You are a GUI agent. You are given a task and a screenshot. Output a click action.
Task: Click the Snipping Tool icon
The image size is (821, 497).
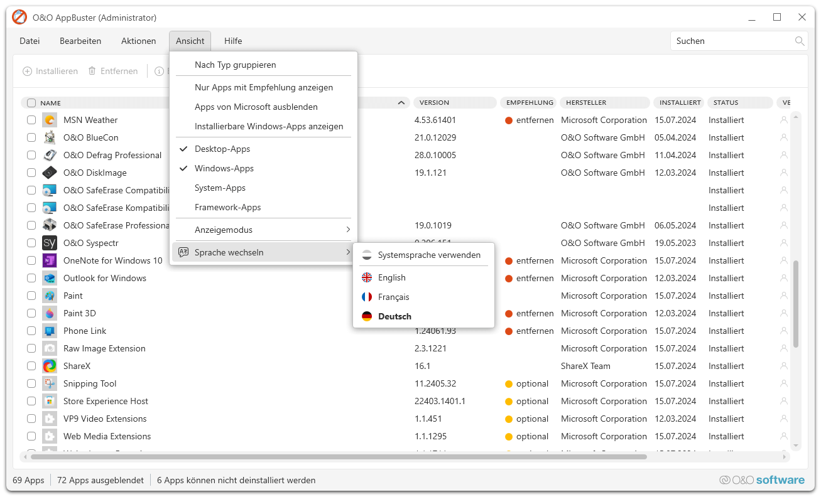pyautogui.click(x=50, y=383)
